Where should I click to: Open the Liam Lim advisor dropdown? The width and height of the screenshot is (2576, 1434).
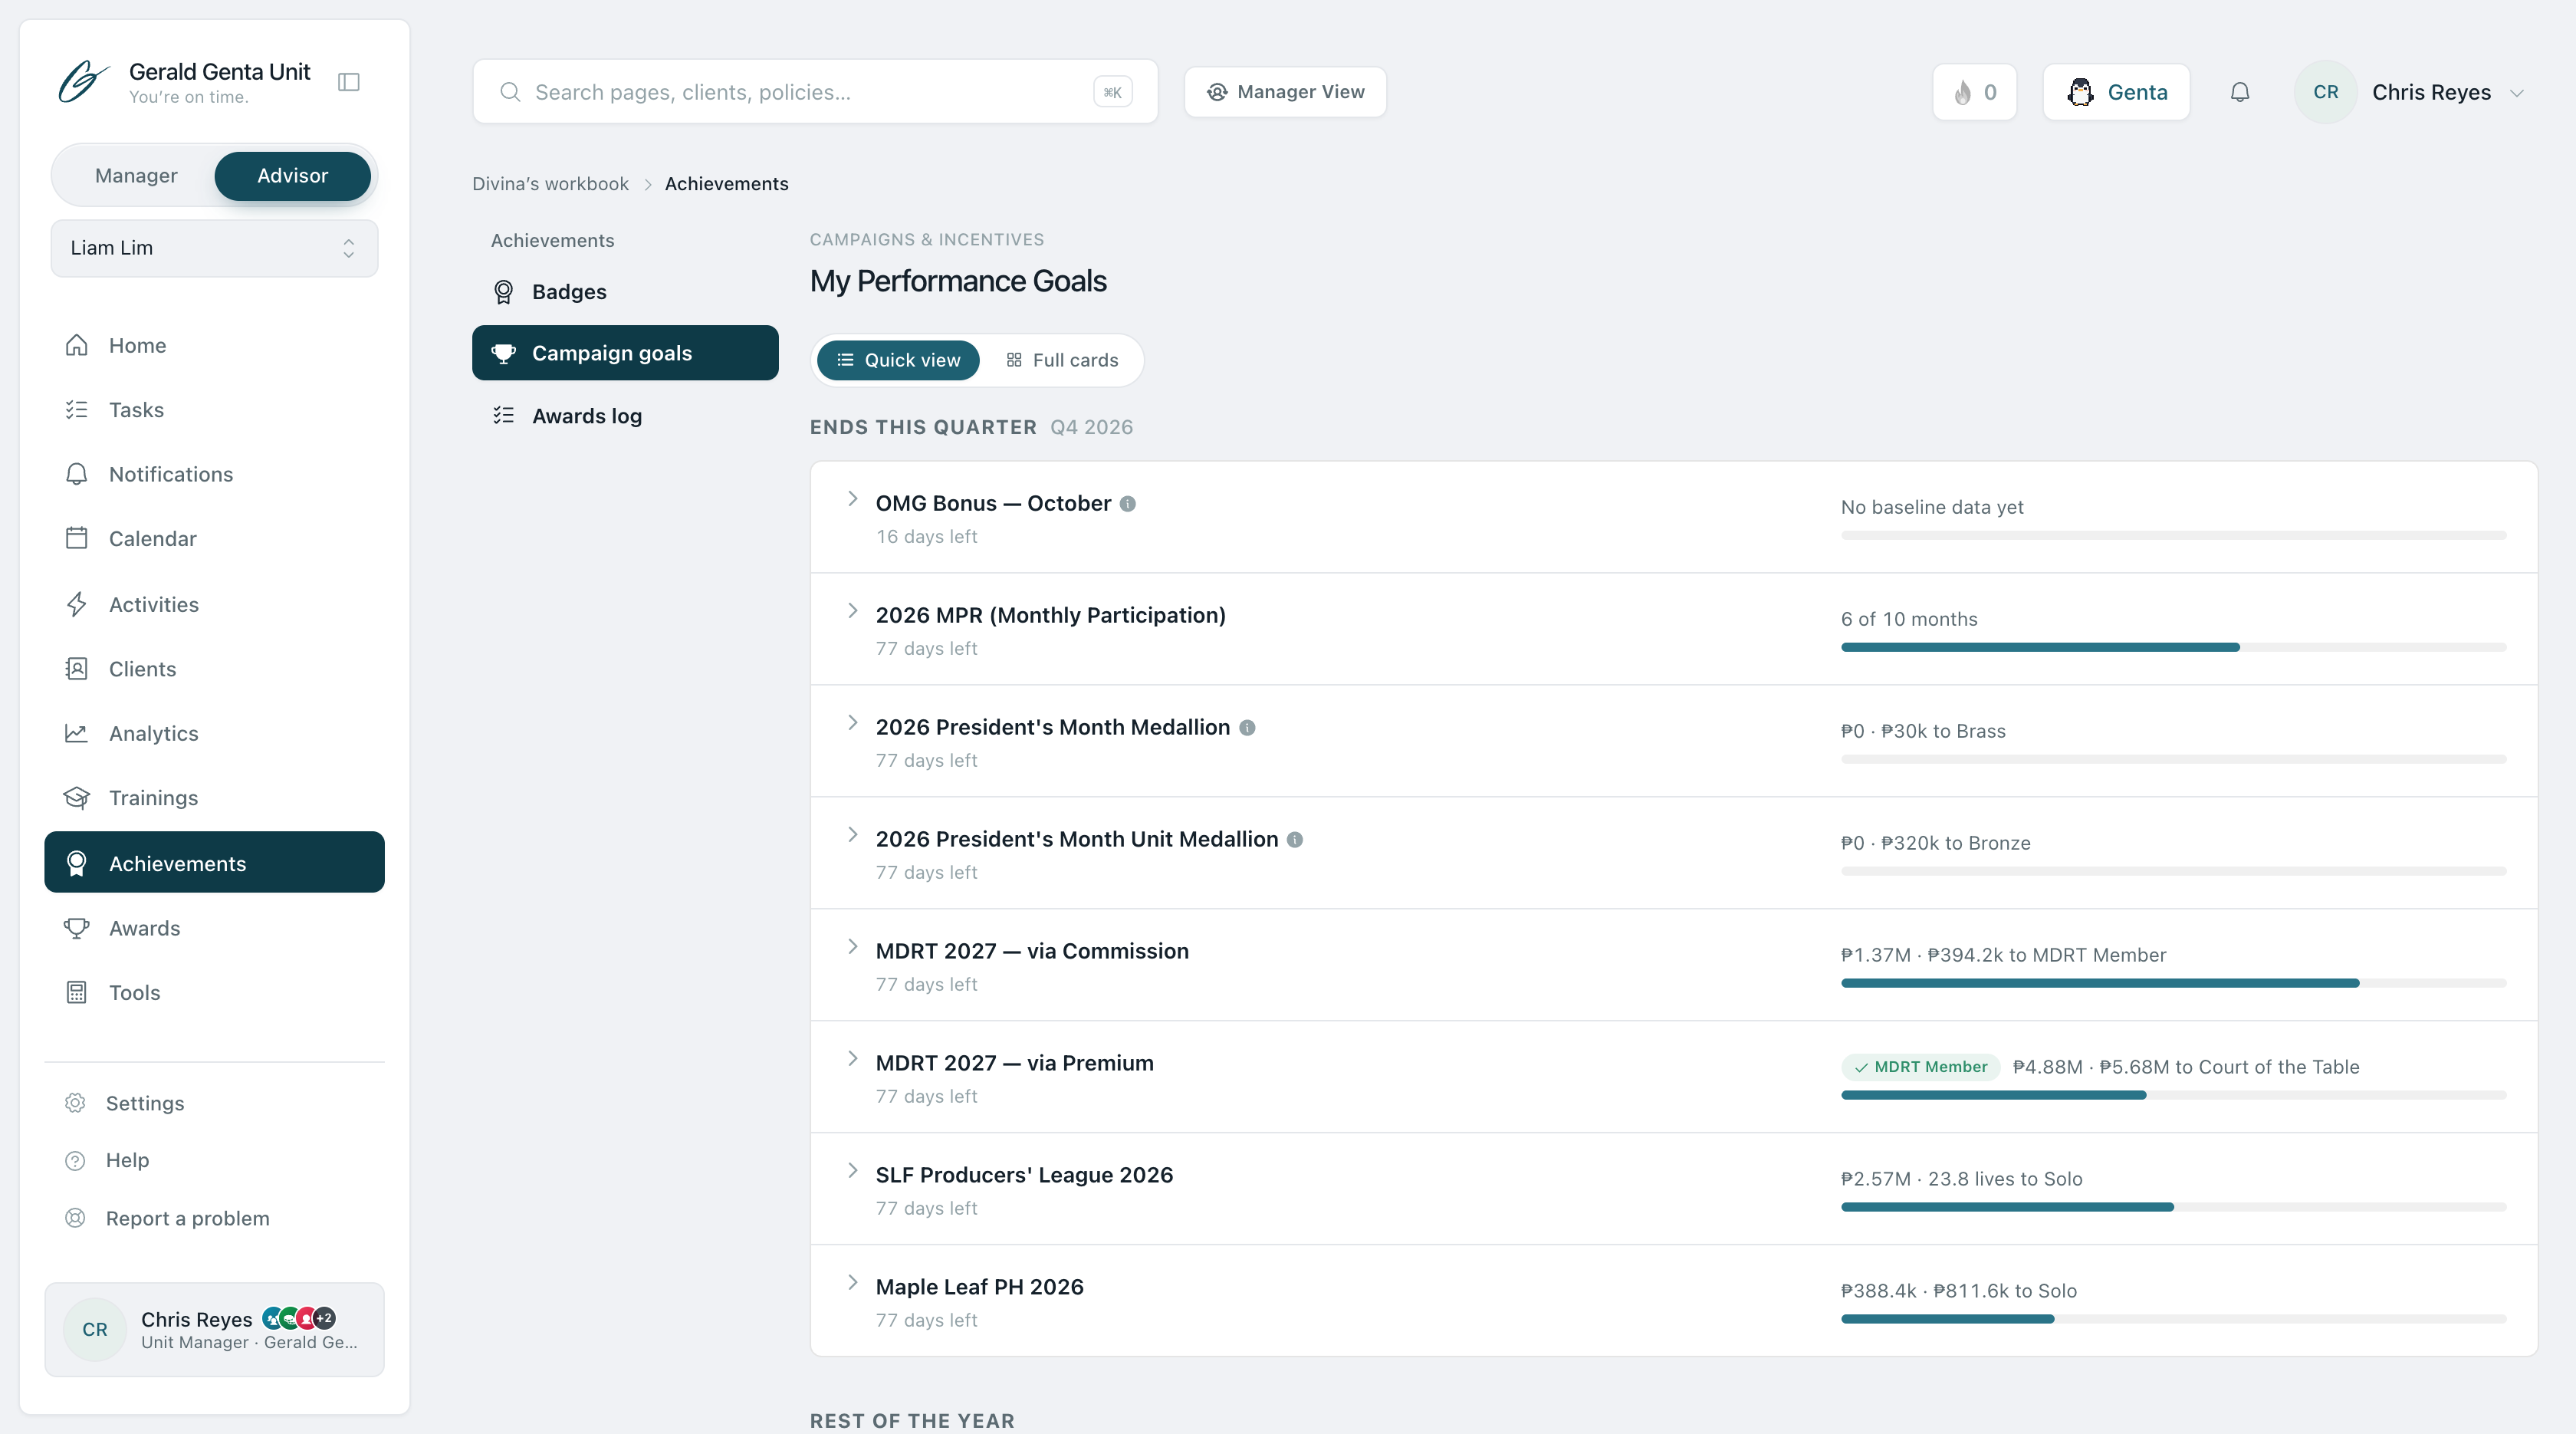(214, 248)
